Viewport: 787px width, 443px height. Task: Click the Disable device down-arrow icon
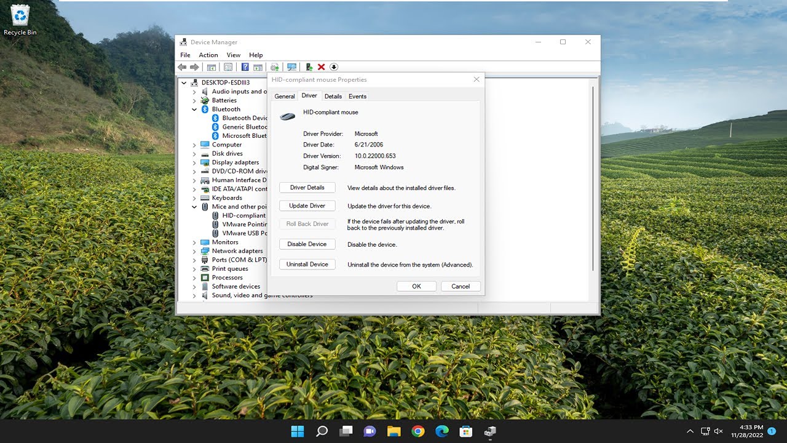334,67
